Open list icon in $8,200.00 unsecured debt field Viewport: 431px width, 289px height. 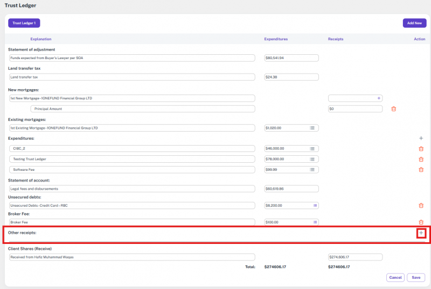click(x=315, y=206)
